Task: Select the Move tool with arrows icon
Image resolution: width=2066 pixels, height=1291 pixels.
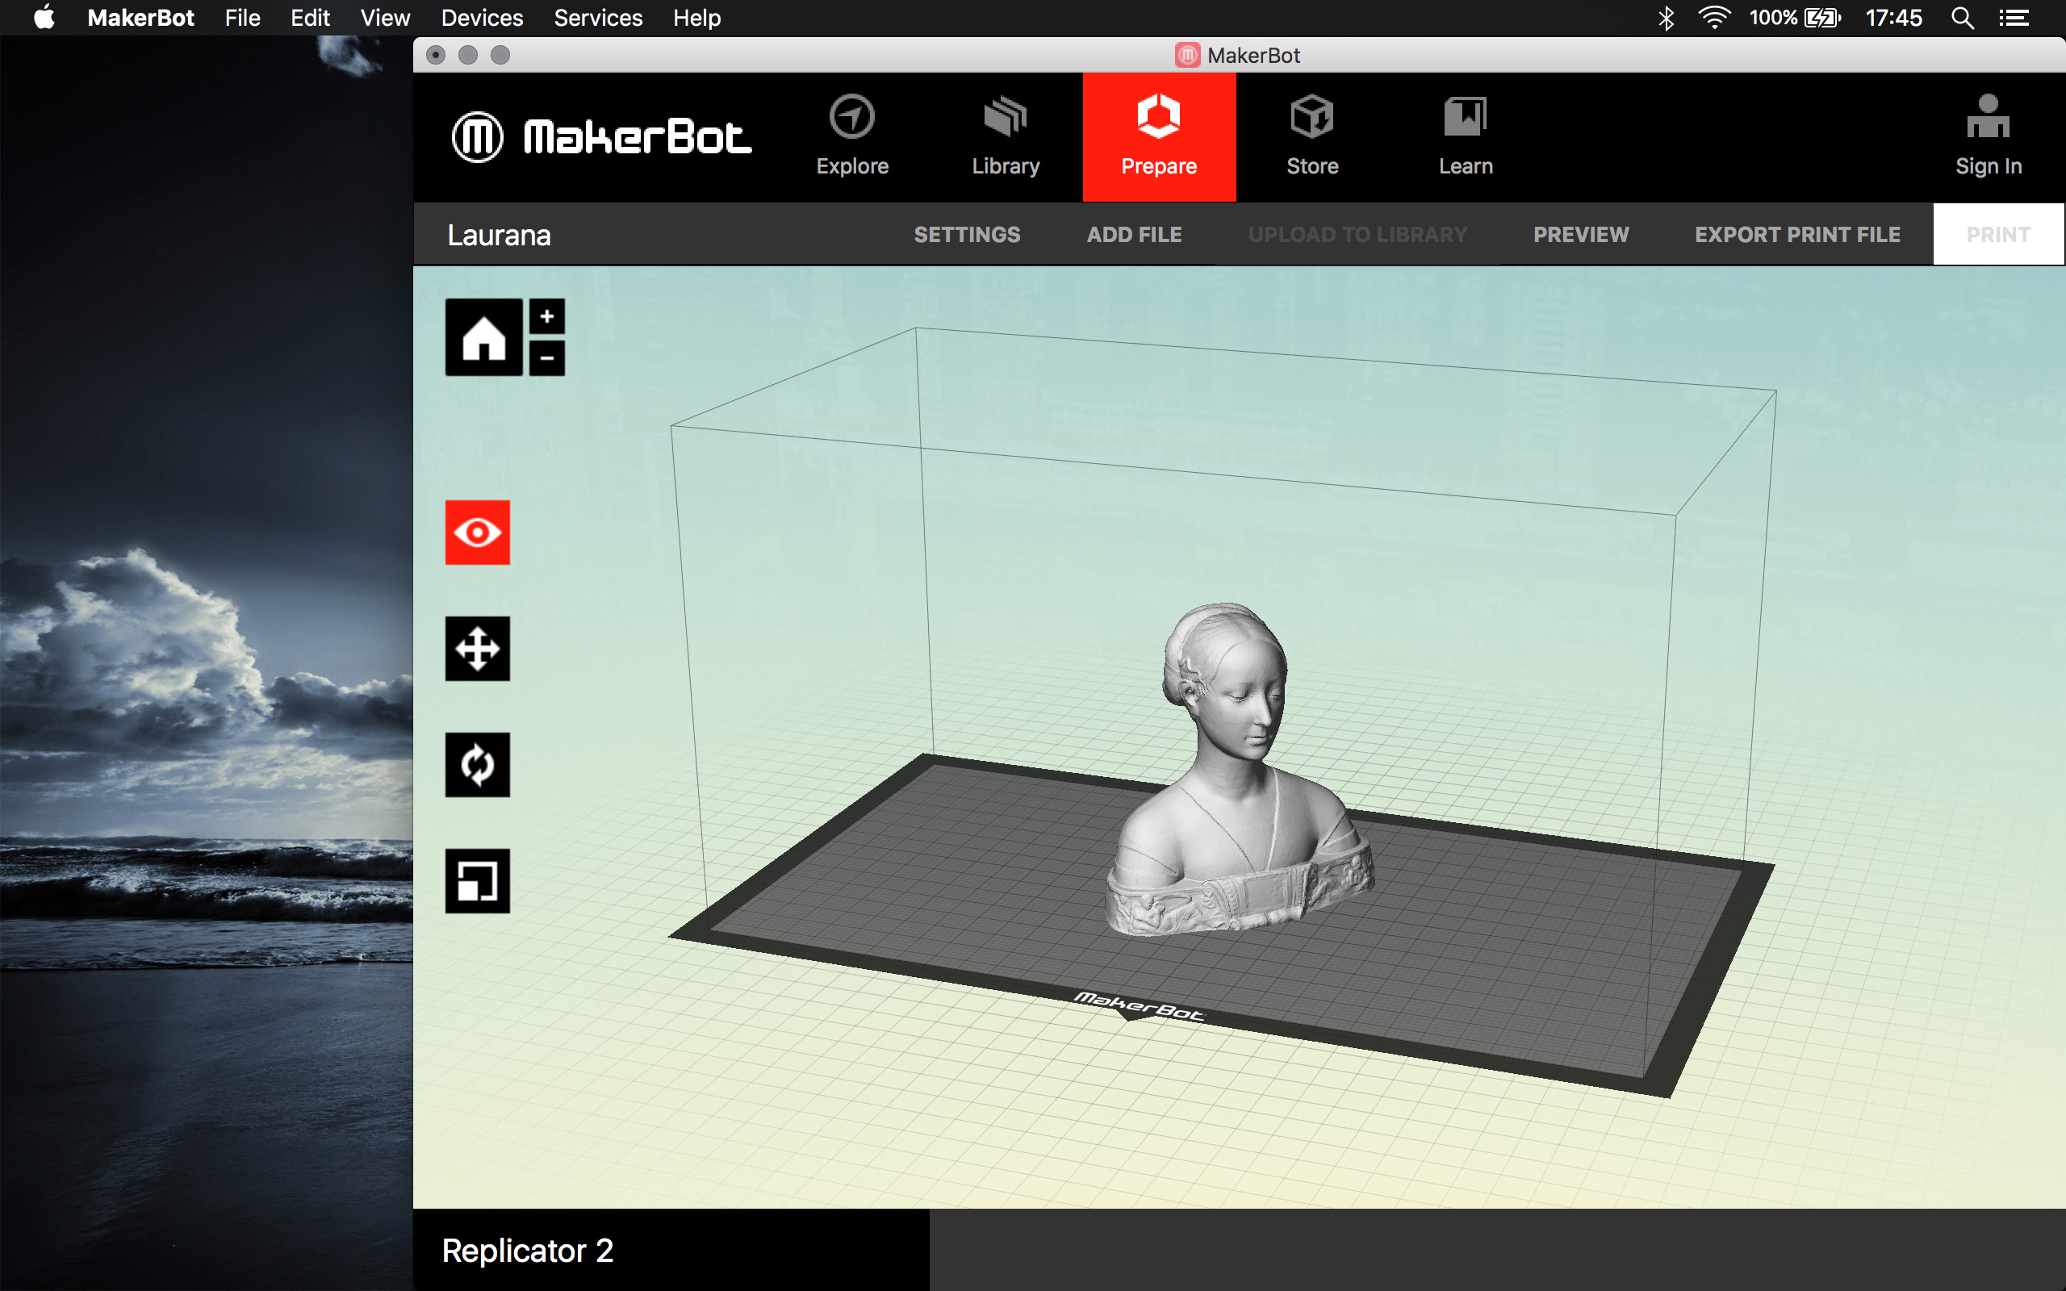Action: point(477,649)
